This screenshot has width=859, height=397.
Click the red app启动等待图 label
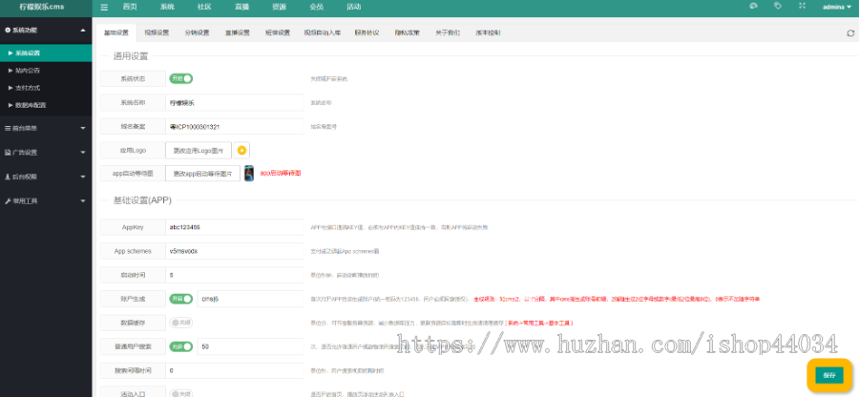[x=281, y=173]
